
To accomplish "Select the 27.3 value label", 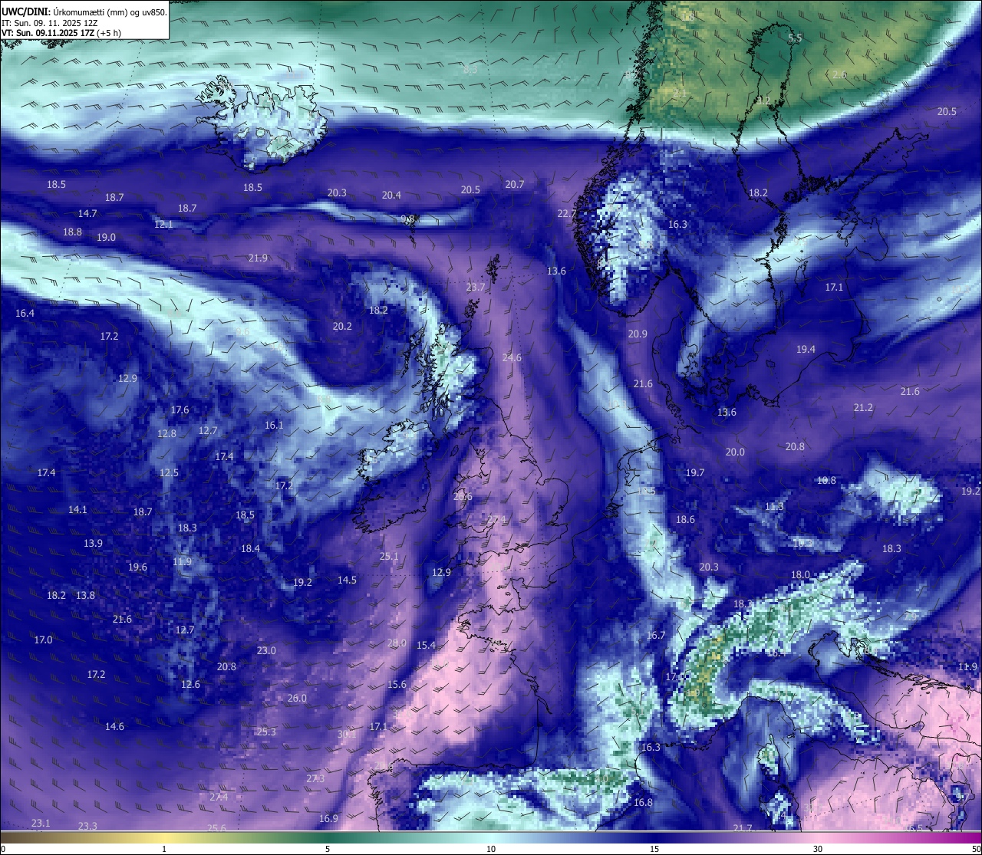I will 315,778.
